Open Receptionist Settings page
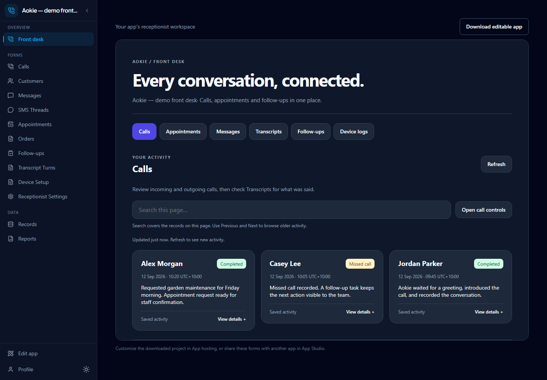Viewport: 547px width, 380px height. (x=48, y=196)
